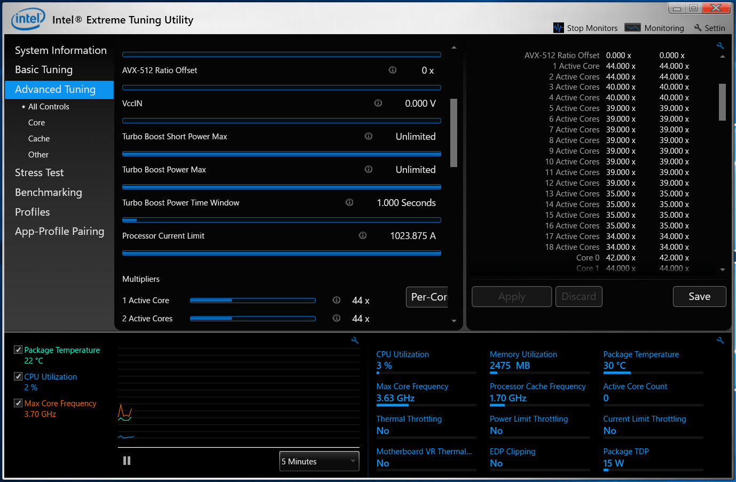Open Profiles section

[x=33, y=212]
